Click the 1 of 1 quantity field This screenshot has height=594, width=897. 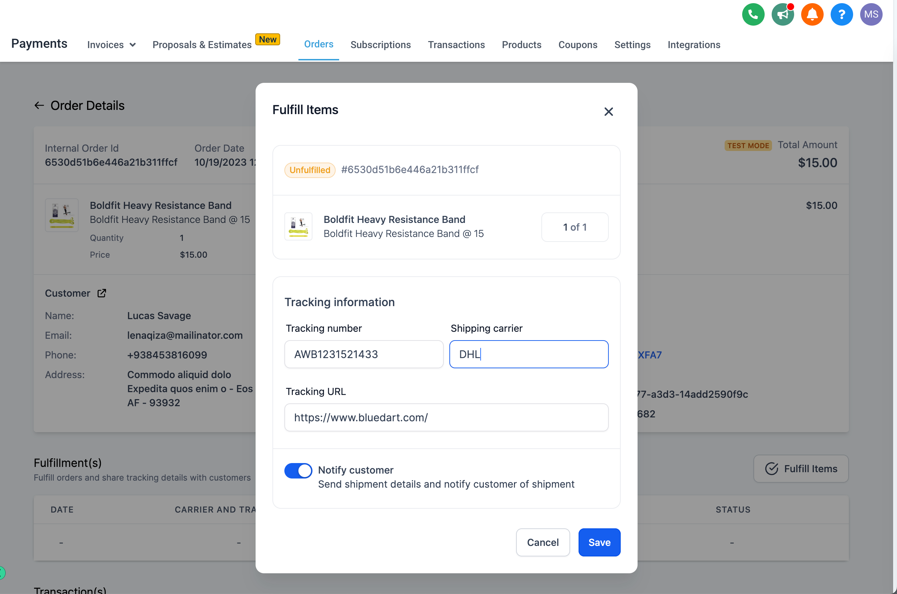tap(575, 227)
